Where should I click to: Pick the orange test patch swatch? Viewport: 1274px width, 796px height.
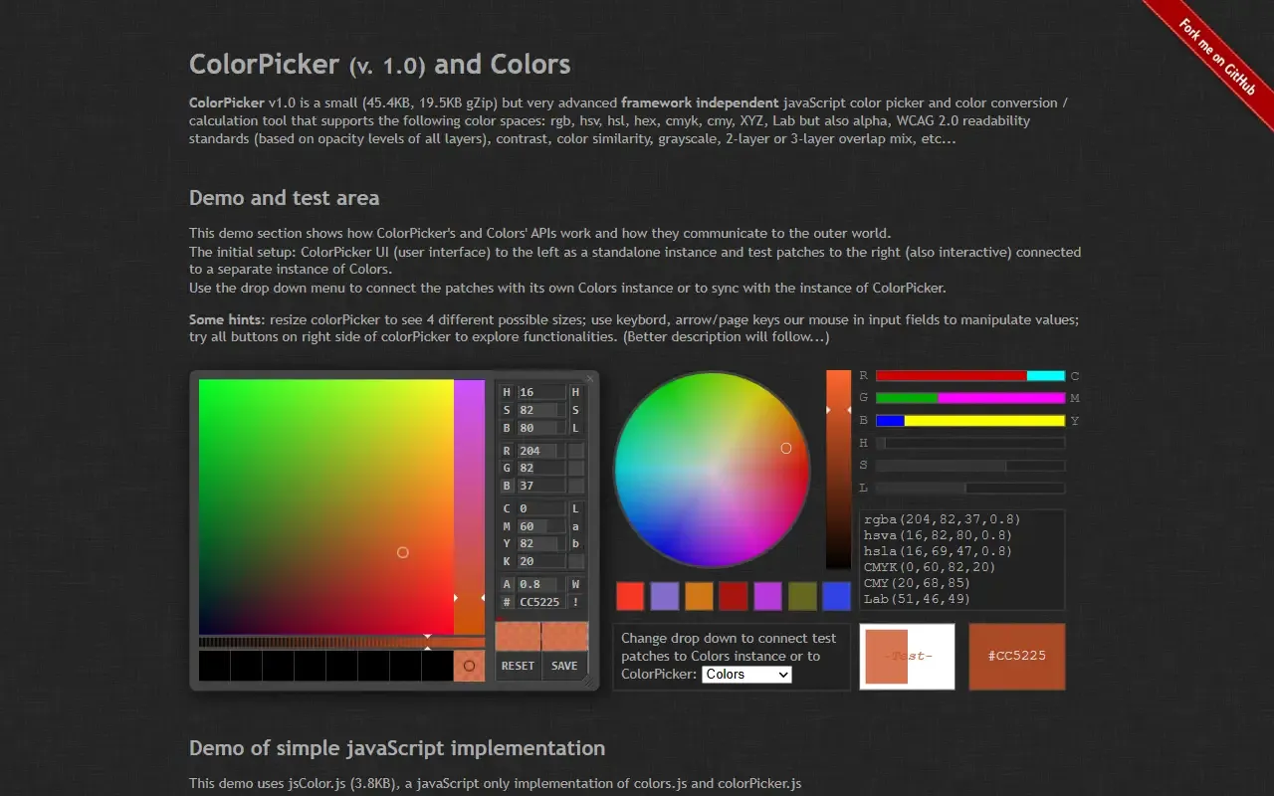[x=699, y=596]
